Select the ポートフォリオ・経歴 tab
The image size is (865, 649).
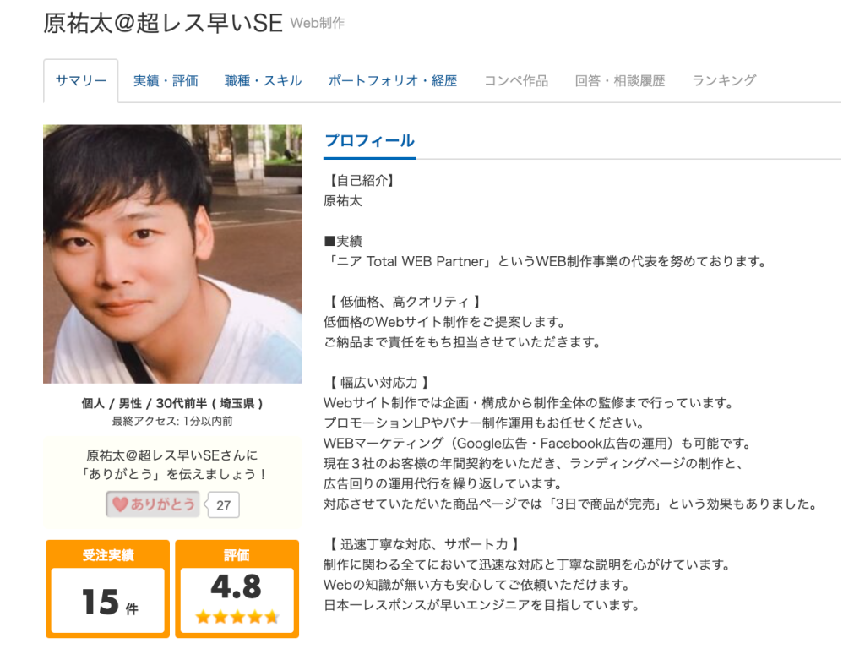click(x=393, y=80)
